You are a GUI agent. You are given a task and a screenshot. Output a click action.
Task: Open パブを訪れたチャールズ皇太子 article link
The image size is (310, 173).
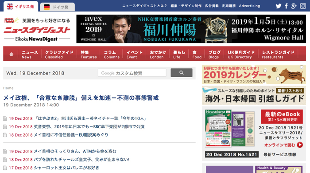(81, 160)
